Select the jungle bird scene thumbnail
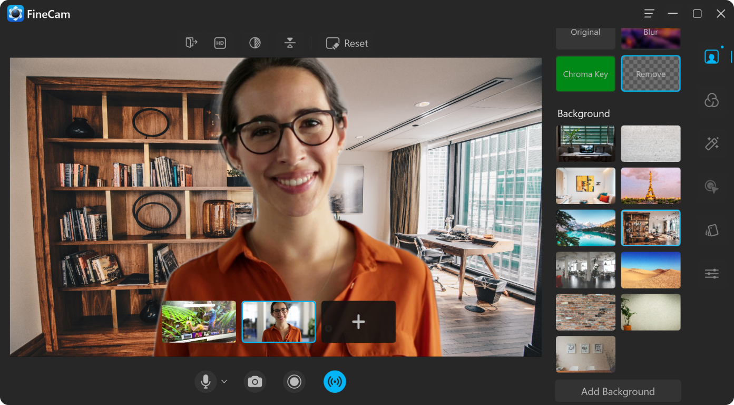Screen dimensions: 734x405 tap(199, 322)
